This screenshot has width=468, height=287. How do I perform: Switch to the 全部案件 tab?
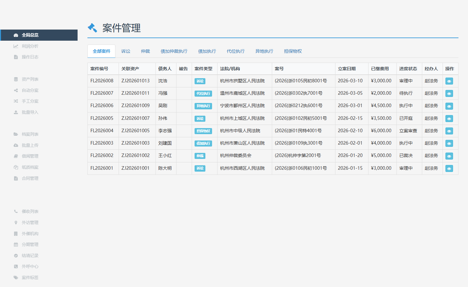tap(101, 51)
